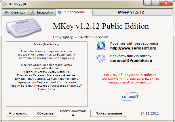Image resolution: width=175 pixels, height=122 pixels.
Task: Click the Copyright © 2004-2011 SerioSoft text
Action: click(81, 37)
